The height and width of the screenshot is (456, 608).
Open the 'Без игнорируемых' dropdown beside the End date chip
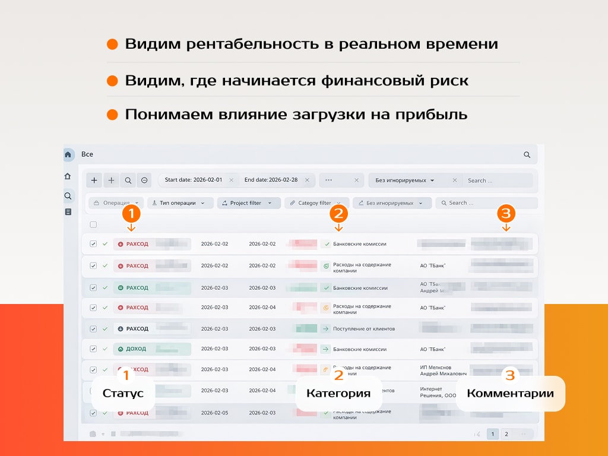[404, 180]
